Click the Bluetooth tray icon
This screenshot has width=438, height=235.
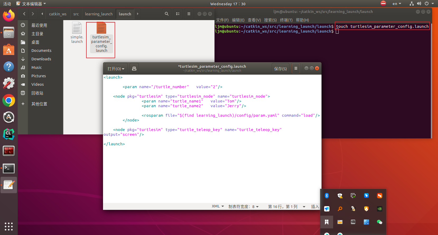click(x=327, y=196)
